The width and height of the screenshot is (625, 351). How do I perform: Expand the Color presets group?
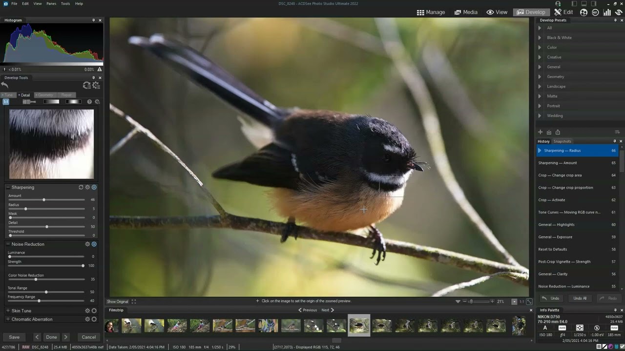tap(540, 47)
